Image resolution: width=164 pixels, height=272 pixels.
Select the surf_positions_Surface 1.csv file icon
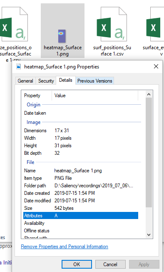(x=112, y=24)
